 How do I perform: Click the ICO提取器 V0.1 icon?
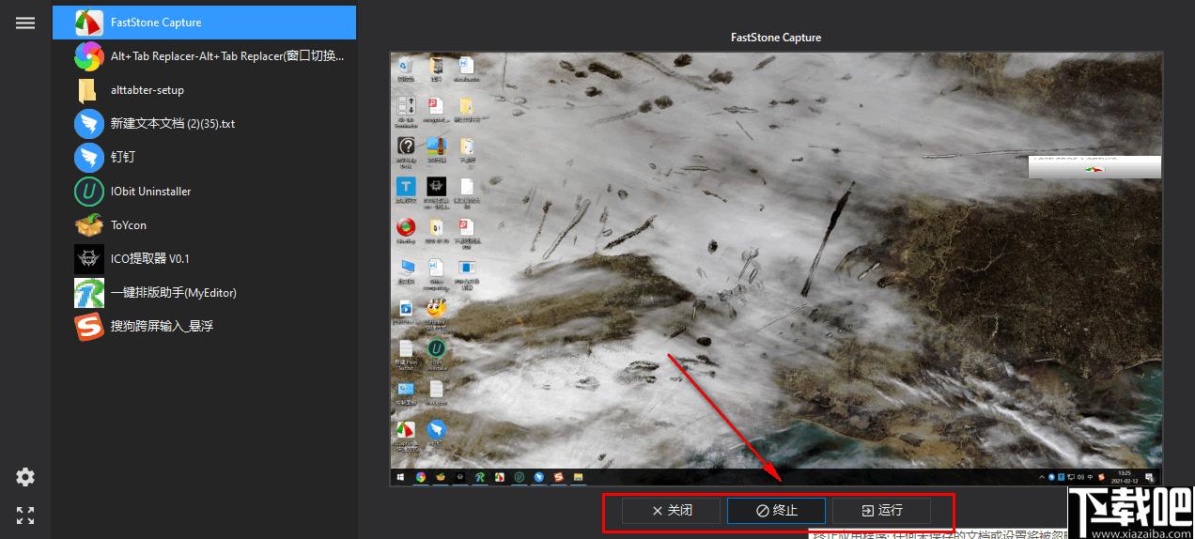pyautogui.click(x=88, y=259)
